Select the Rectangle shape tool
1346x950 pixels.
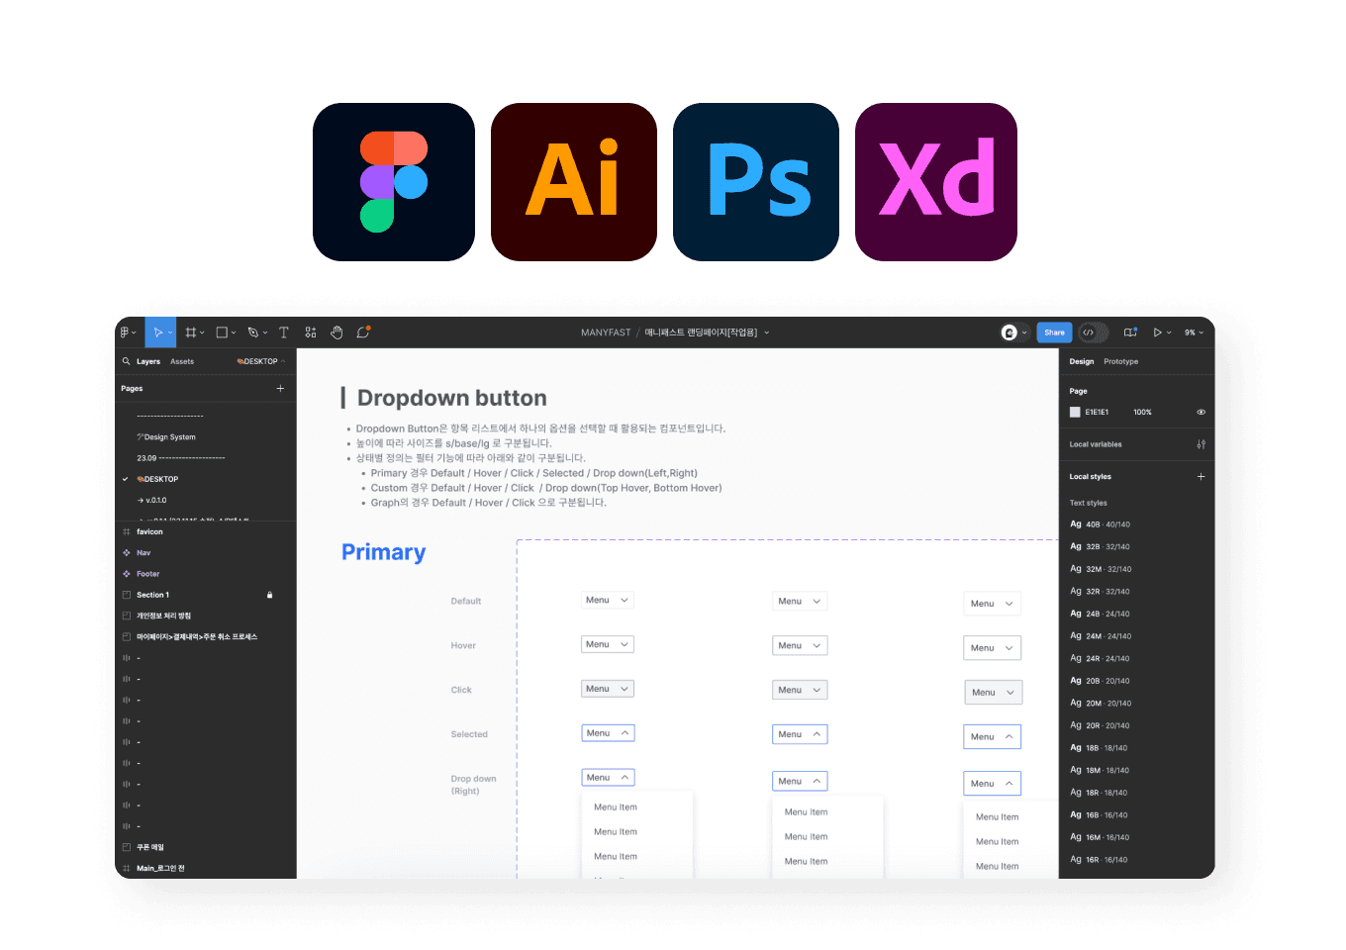coord(222,332)
